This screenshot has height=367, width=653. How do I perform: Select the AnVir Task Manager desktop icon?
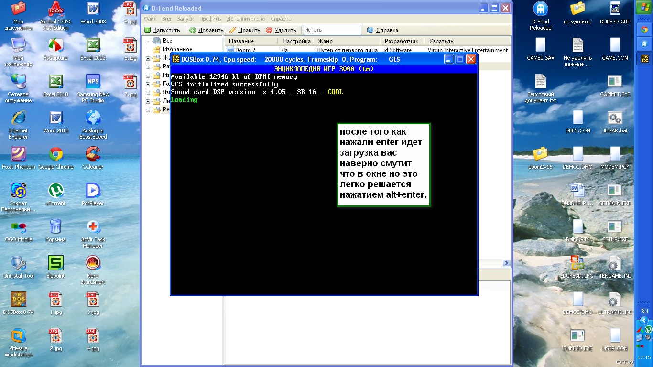tap(93, 234)
